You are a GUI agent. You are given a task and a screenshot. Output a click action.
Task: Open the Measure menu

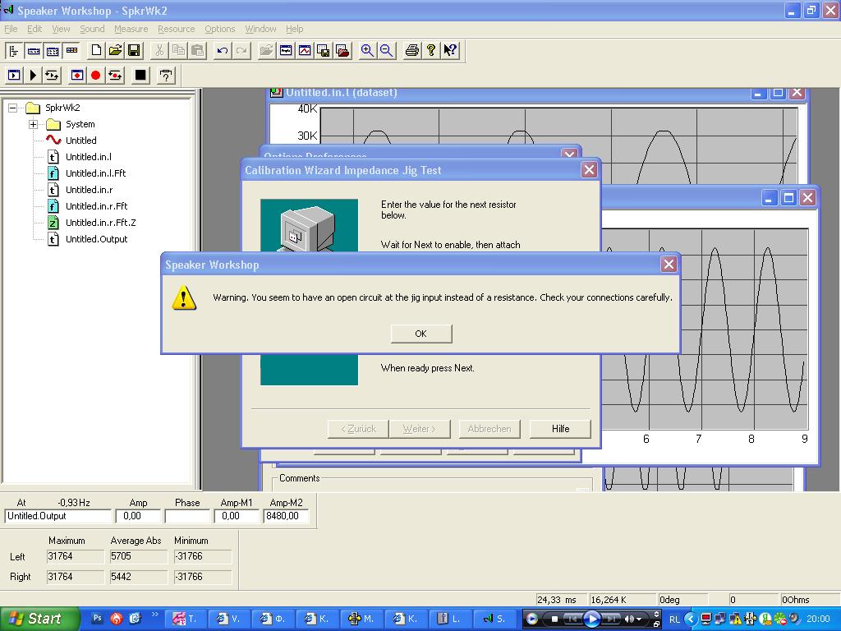[x=131, y=29]
